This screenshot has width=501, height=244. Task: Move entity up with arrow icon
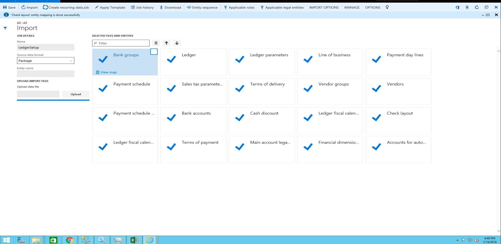166,43
